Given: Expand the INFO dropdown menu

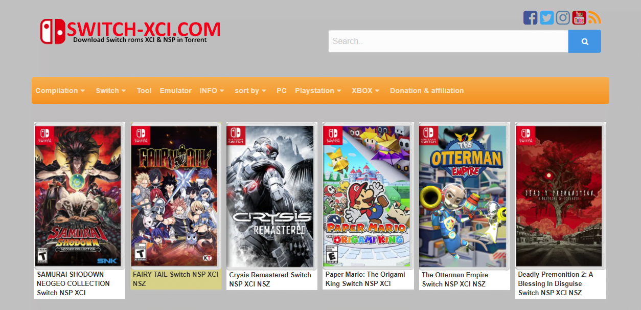Looking at the screenshot, I should 212,91.
